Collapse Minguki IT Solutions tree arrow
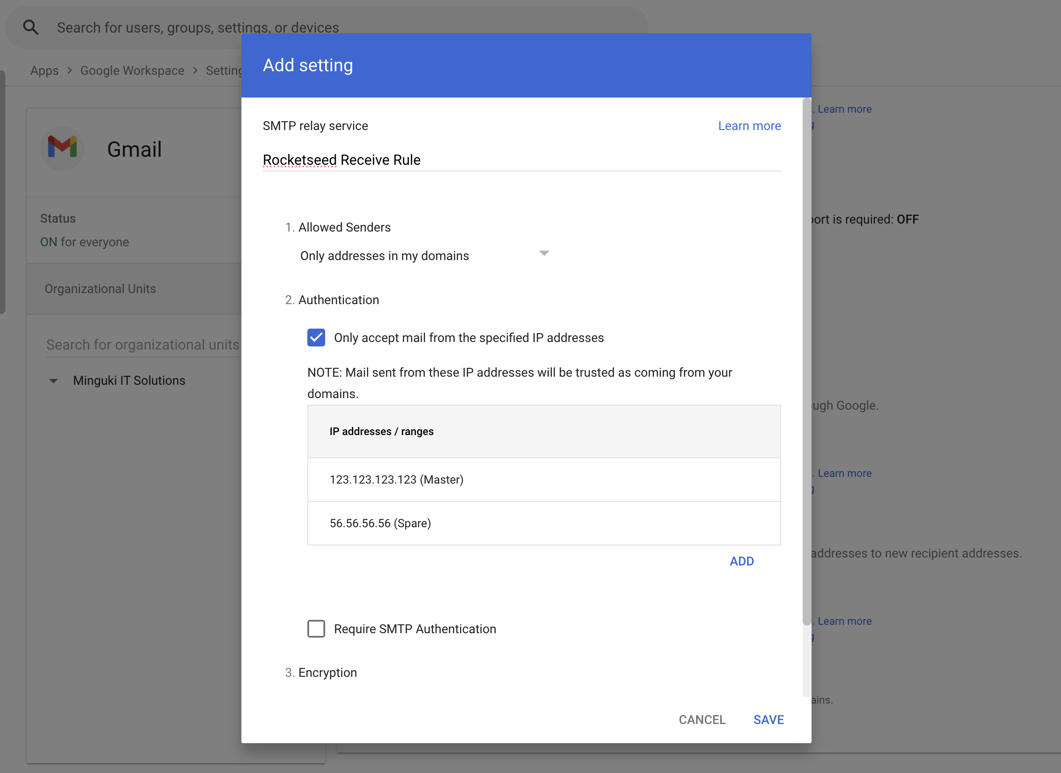This screenshot has height=773, width=1061. click(54, 381)
